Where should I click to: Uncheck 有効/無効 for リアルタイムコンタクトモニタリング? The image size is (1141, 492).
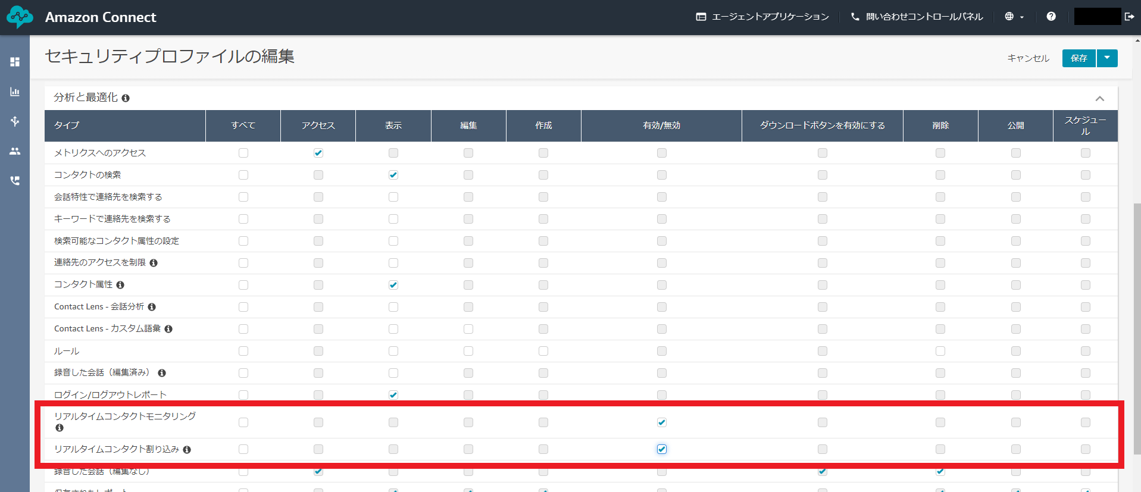[x=662, y=422]
